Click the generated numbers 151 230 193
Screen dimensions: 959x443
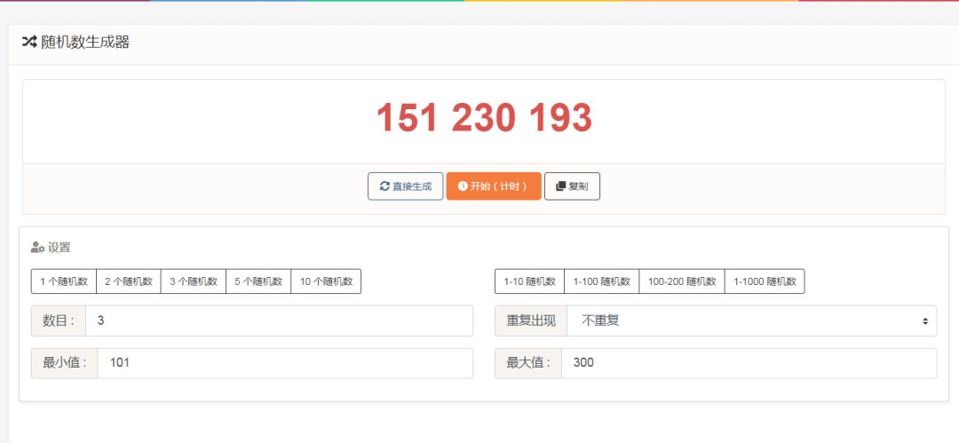484,117
